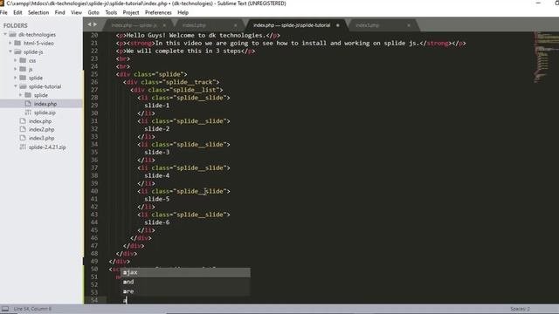Open the Tools menu

111,12
